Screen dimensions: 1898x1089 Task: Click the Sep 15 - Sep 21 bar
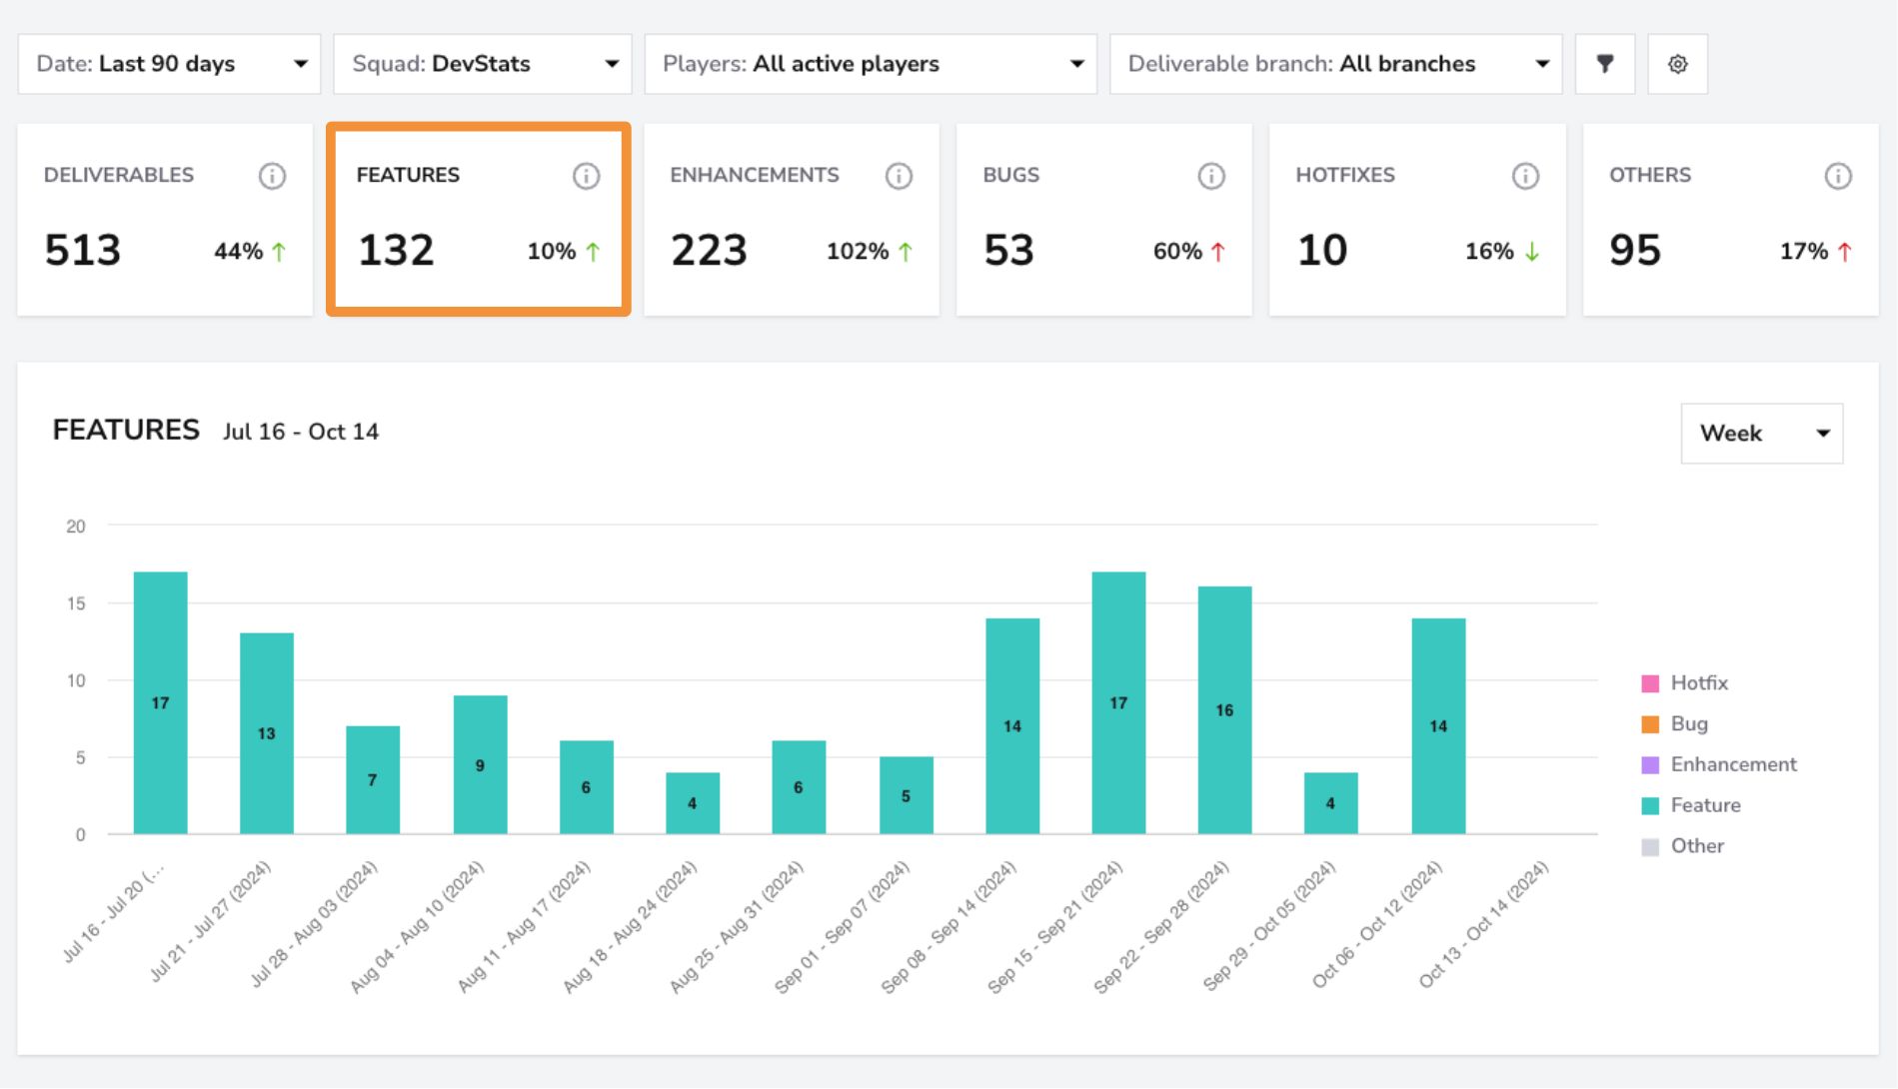[x=1118, y=703]
